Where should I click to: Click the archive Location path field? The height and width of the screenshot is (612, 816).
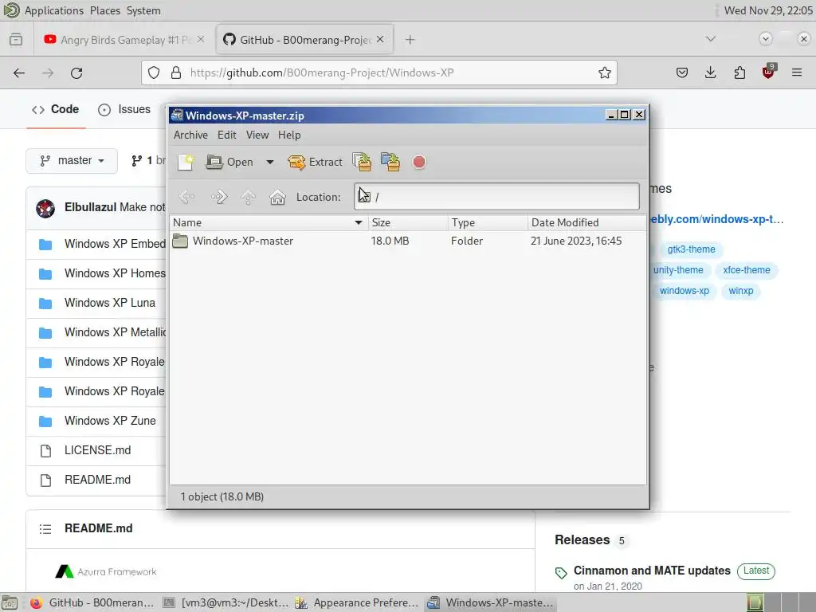(496, 197)
